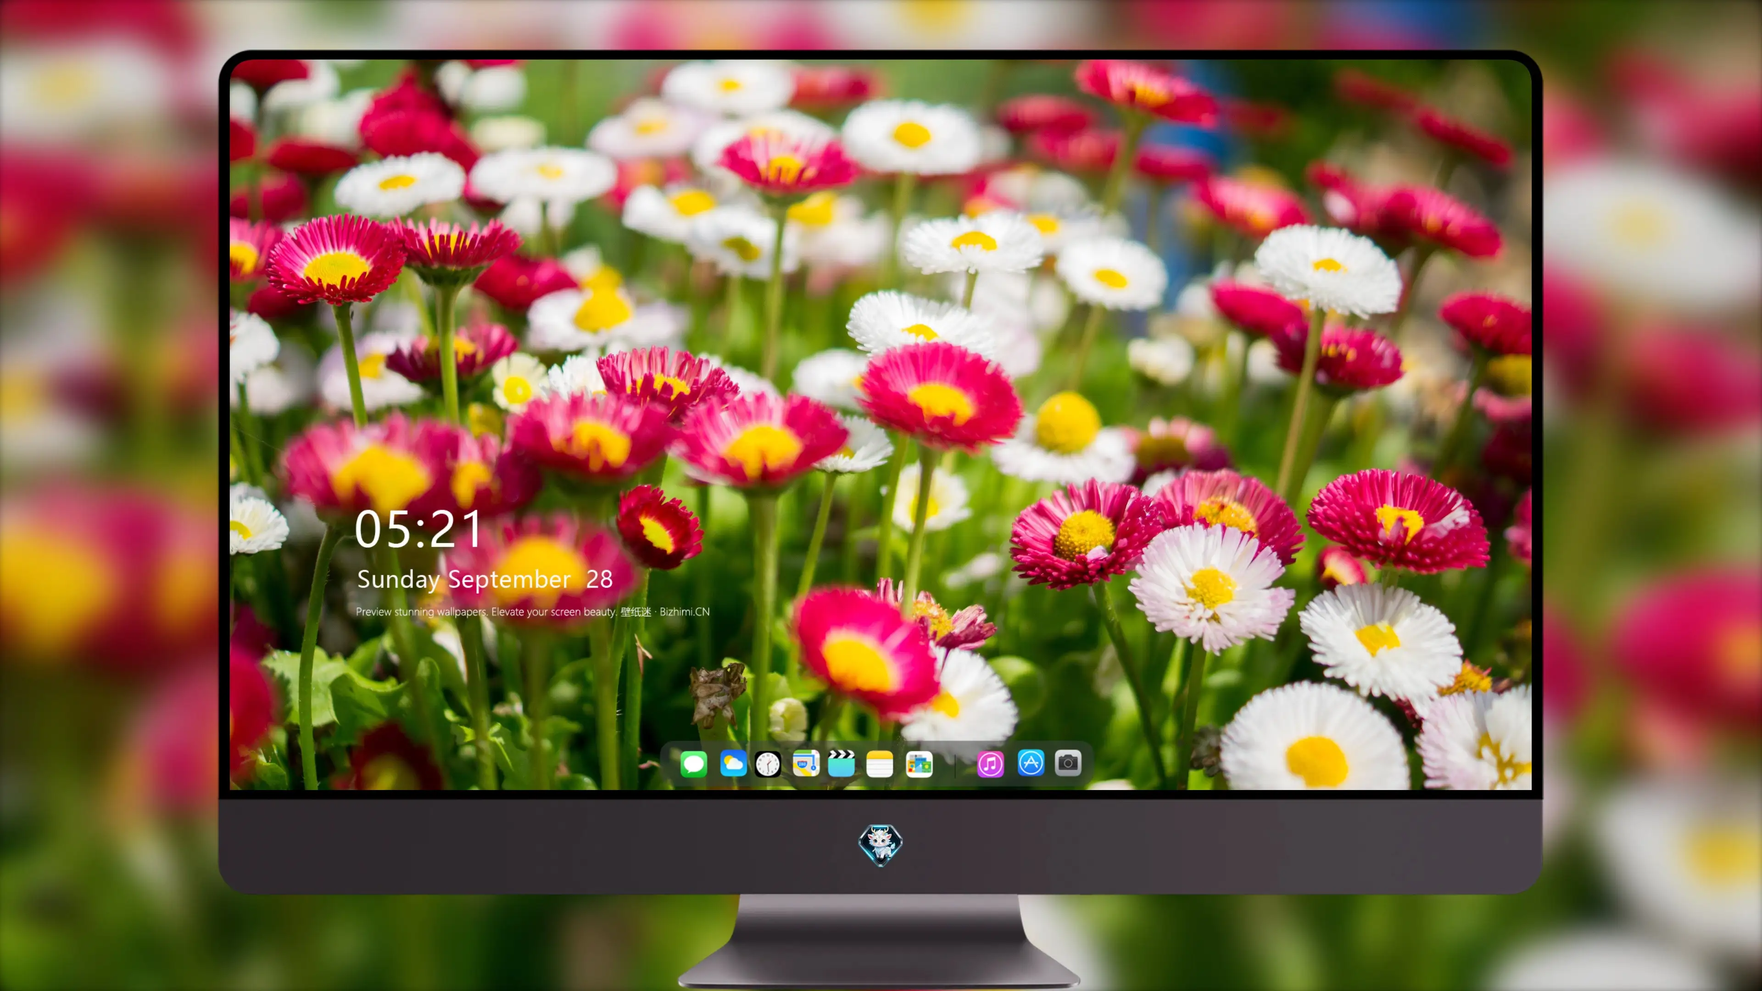Launch Maps from the dock
The image size is (1762, 991).
click(x=806, y=763)
